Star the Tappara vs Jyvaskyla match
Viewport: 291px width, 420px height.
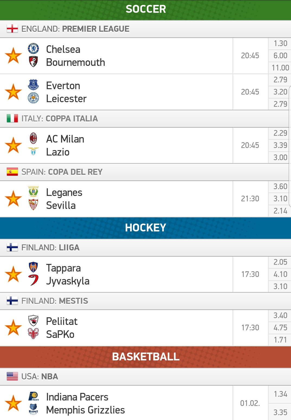(13, 274)
